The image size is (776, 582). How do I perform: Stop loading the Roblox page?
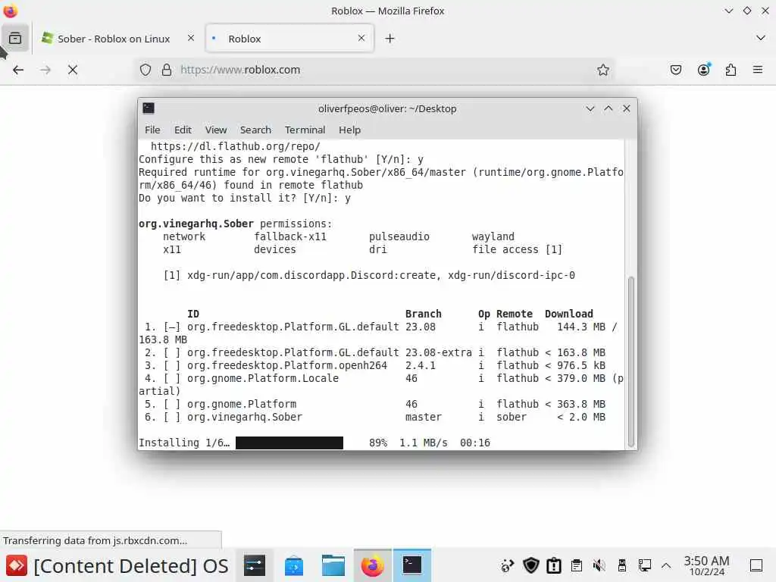[73, 70]
